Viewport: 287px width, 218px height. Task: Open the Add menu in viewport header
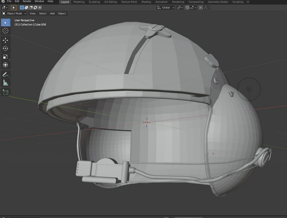coord(52,14)
